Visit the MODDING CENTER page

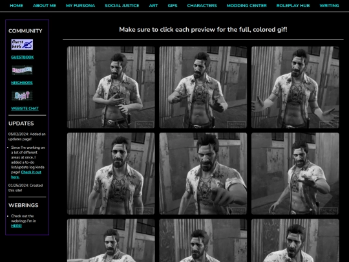[x=247, y=6]
